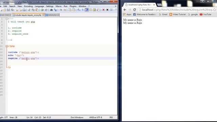This screenshot has width=217, height=122.
Task: Start macro recording with red dot icon
Action: click(x=103, y=10)
